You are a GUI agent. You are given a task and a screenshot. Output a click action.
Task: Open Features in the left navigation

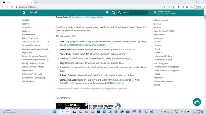[x=26, y=31]
